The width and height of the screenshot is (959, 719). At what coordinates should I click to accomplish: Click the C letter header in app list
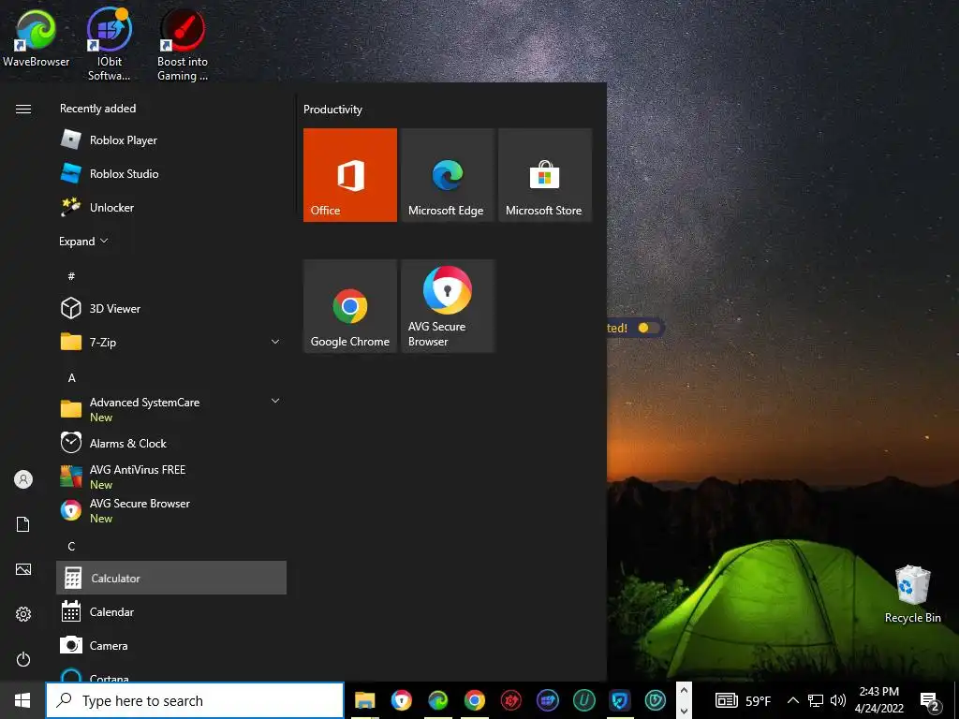pos(71,546)
